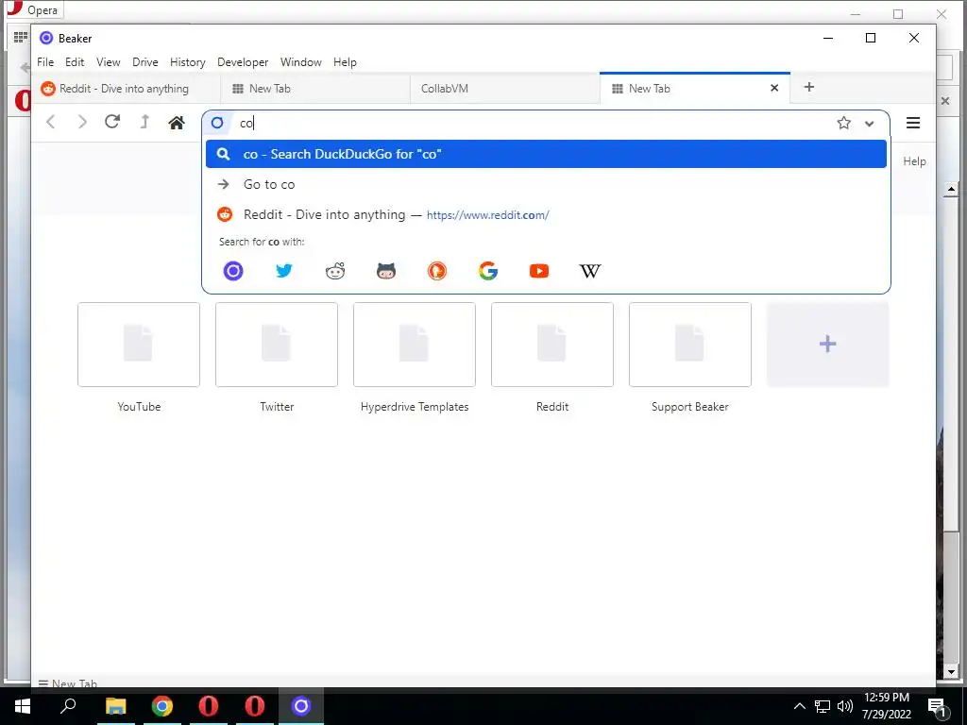
Task: Close the active New Tab
Action: pyautogui.click(x=774, y=88)
